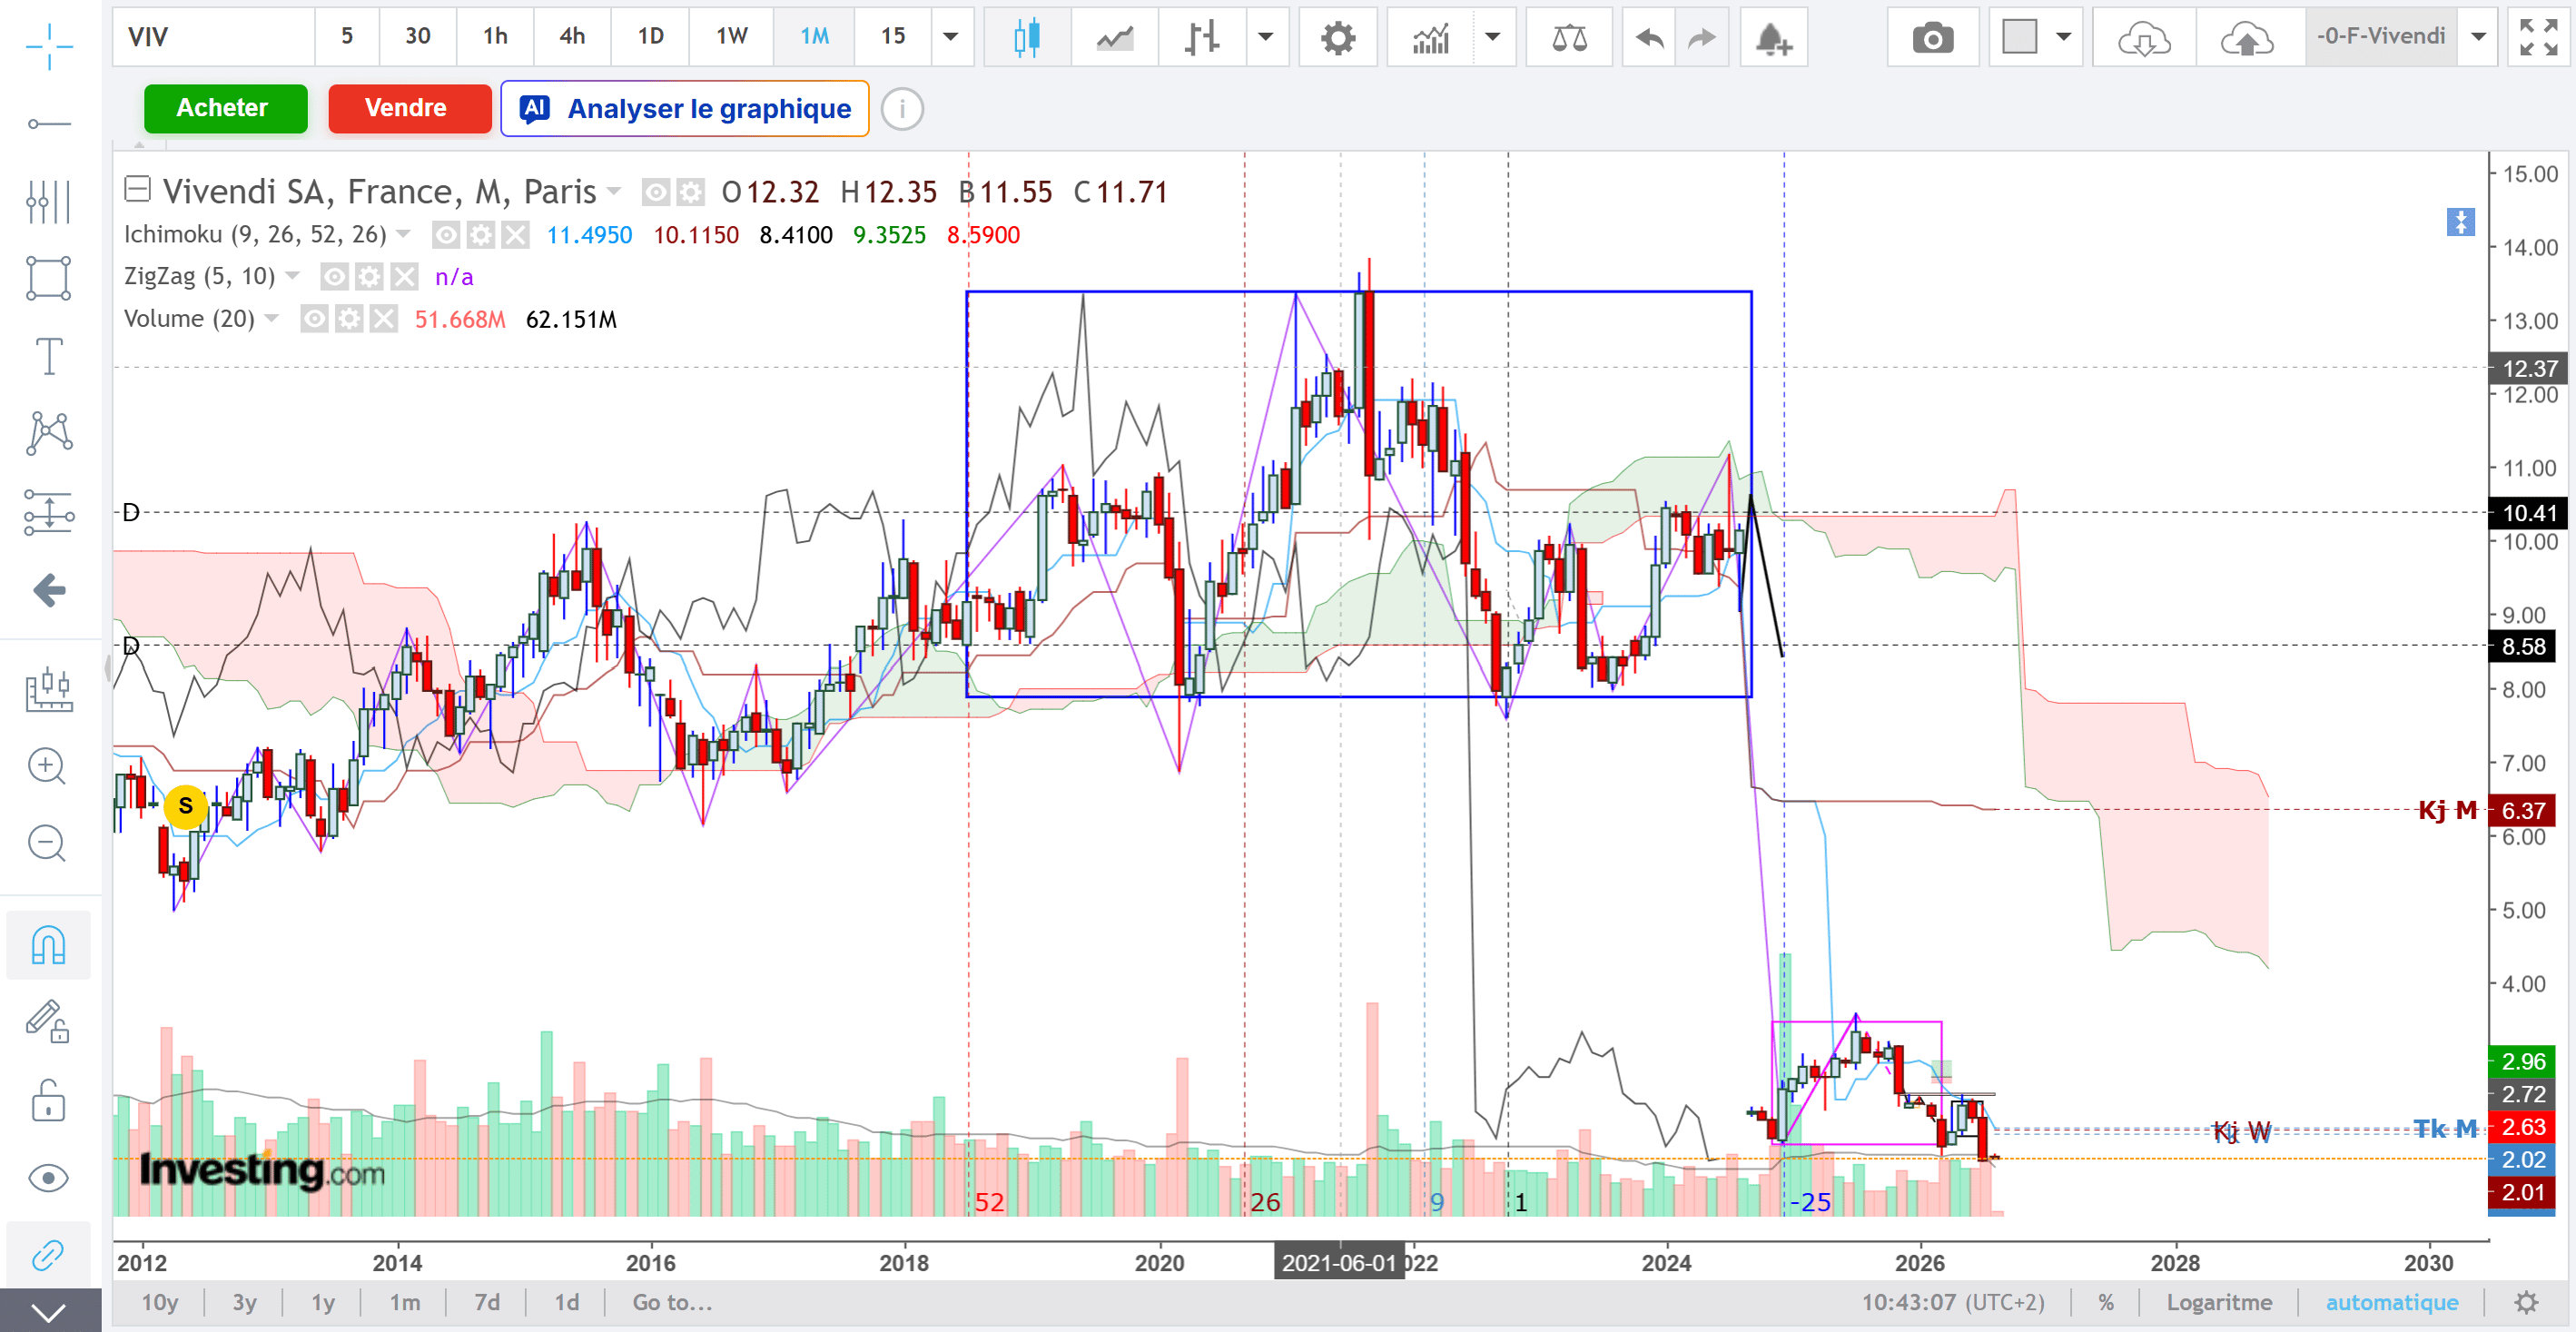This screenshot has width=2576, height=1332.
Task: Switch to the 1h timeframe
Action: pos(495,37)
